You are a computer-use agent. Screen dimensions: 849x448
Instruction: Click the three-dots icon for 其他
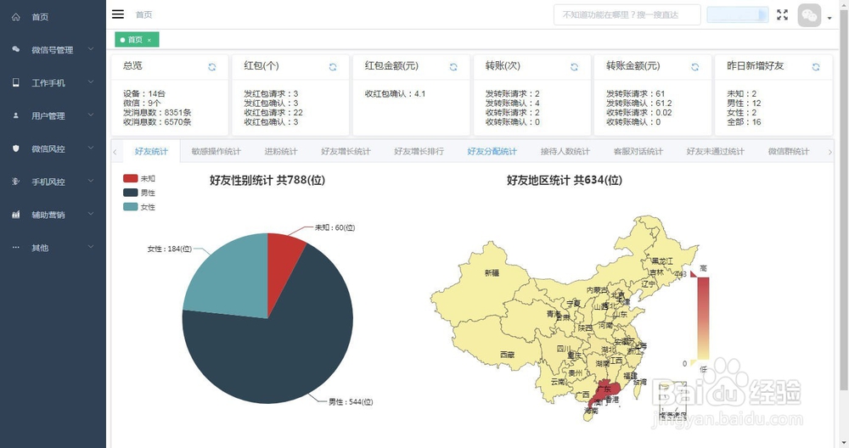pyautogui.click(x=15, y=247)
